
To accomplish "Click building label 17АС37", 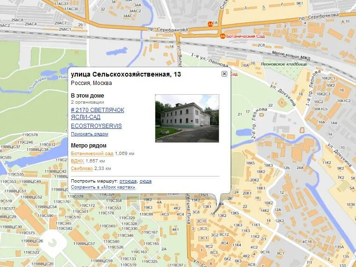I will [61, 4].
